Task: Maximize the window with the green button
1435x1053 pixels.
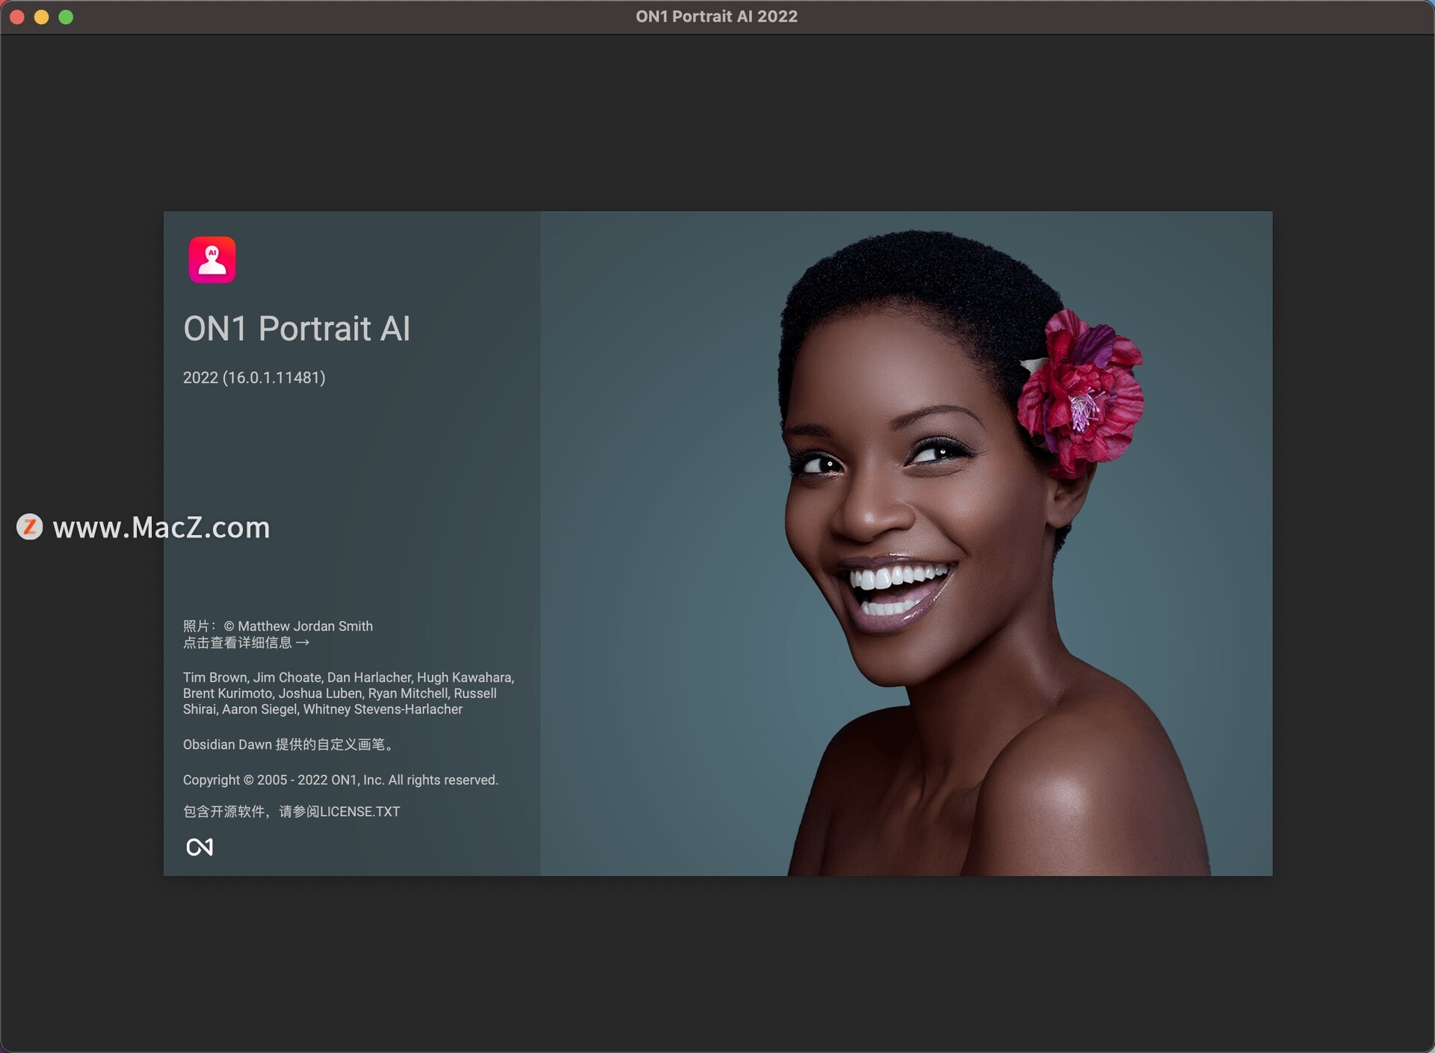Action: click(66, 16)
